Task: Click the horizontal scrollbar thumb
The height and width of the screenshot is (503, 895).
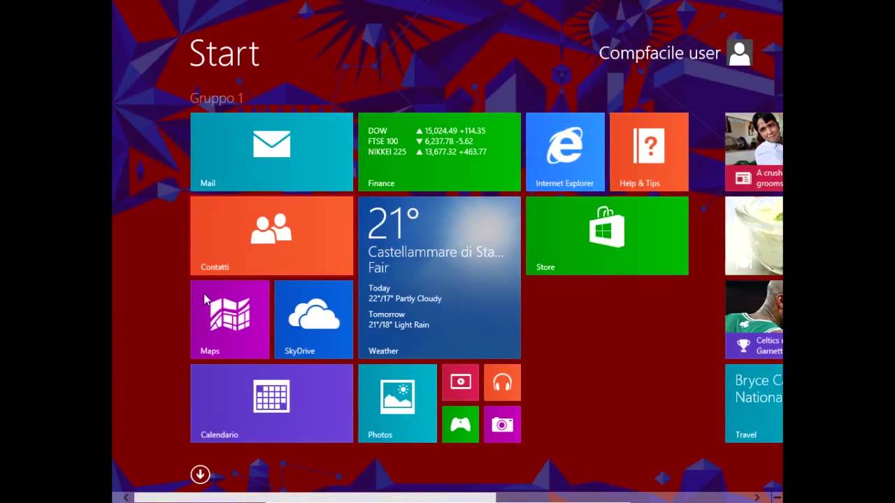Action: [x=315, y=497]
